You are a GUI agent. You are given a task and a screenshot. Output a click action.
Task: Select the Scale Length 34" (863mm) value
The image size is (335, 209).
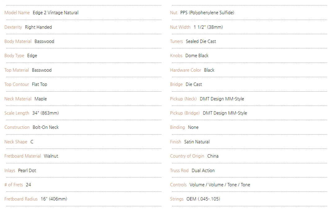coord(46,113)
